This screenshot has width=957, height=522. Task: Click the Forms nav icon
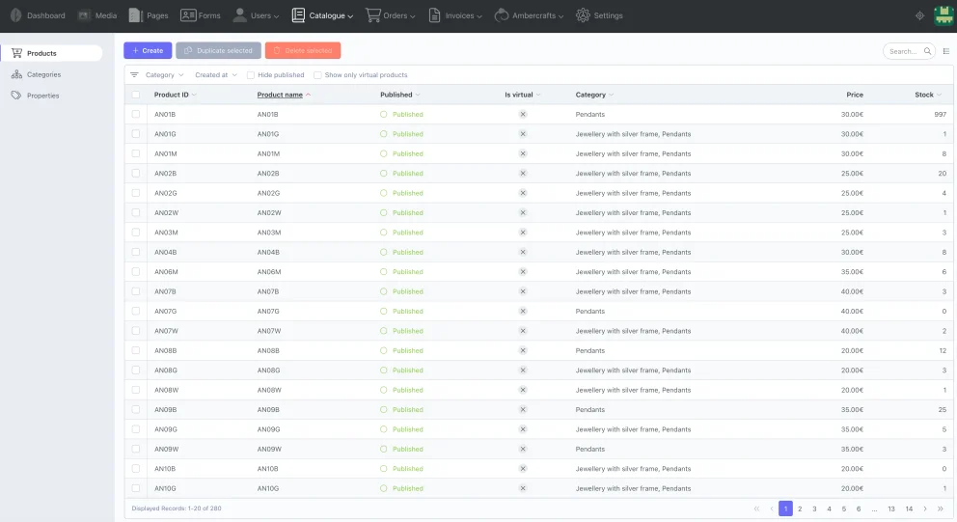(x=188, y=15)
